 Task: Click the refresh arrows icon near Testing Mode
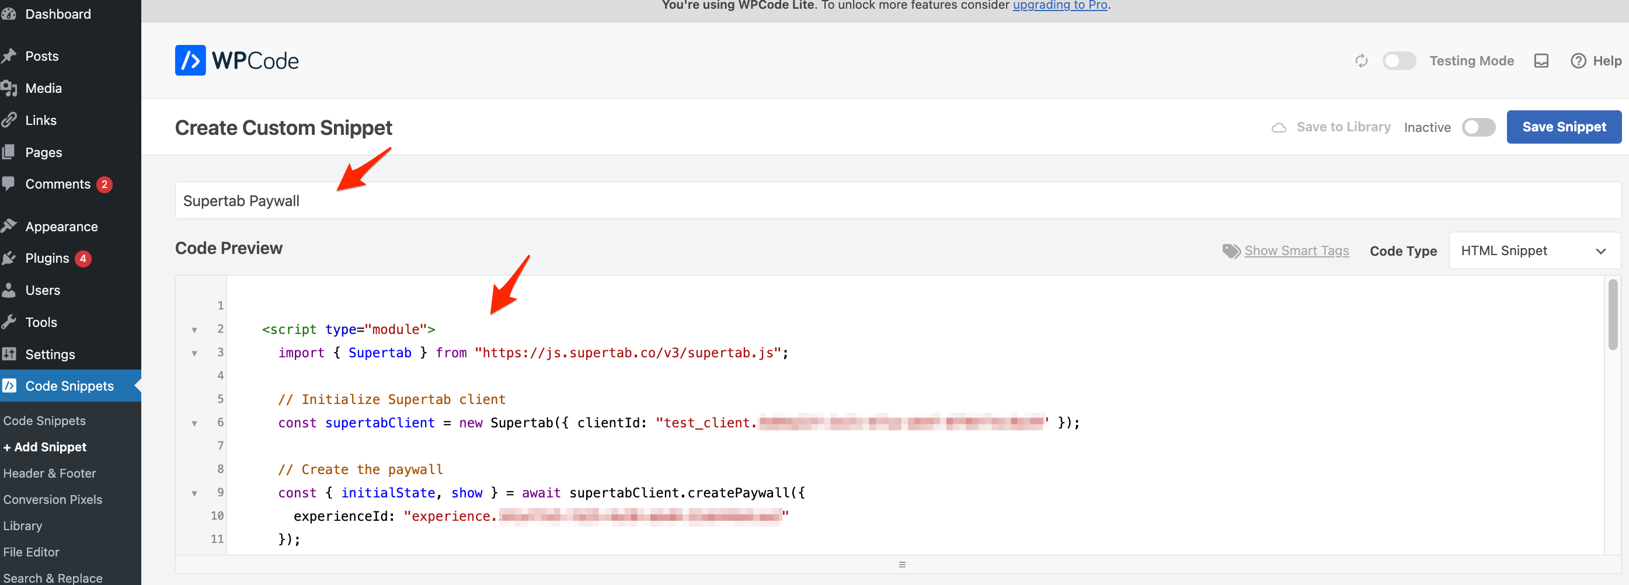[1361, 61]
